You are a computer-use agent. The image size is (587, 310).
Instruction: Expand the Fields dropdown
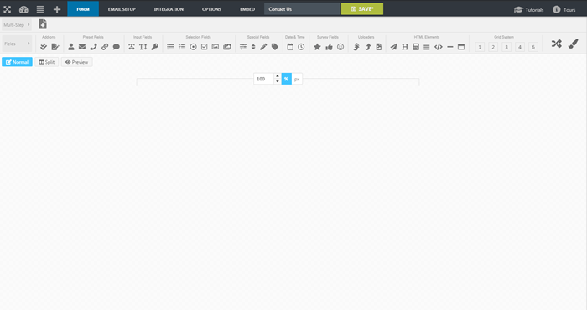[18, 44]
